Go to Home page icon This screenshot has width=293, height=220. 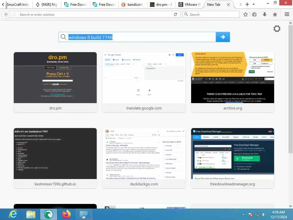coord(275,14)
